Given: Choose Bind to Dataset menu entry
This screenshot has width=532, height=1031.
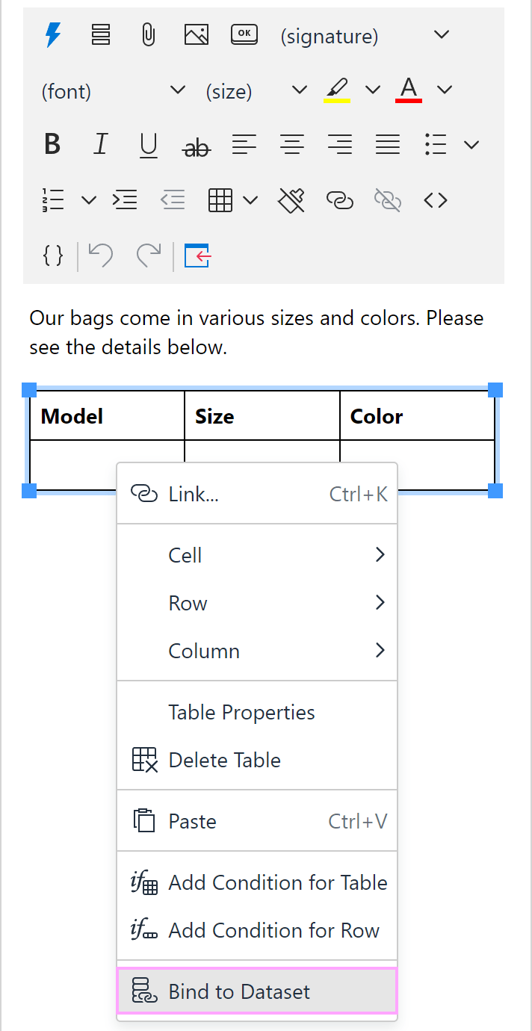Looking at the screenshot, I should 257,991.
